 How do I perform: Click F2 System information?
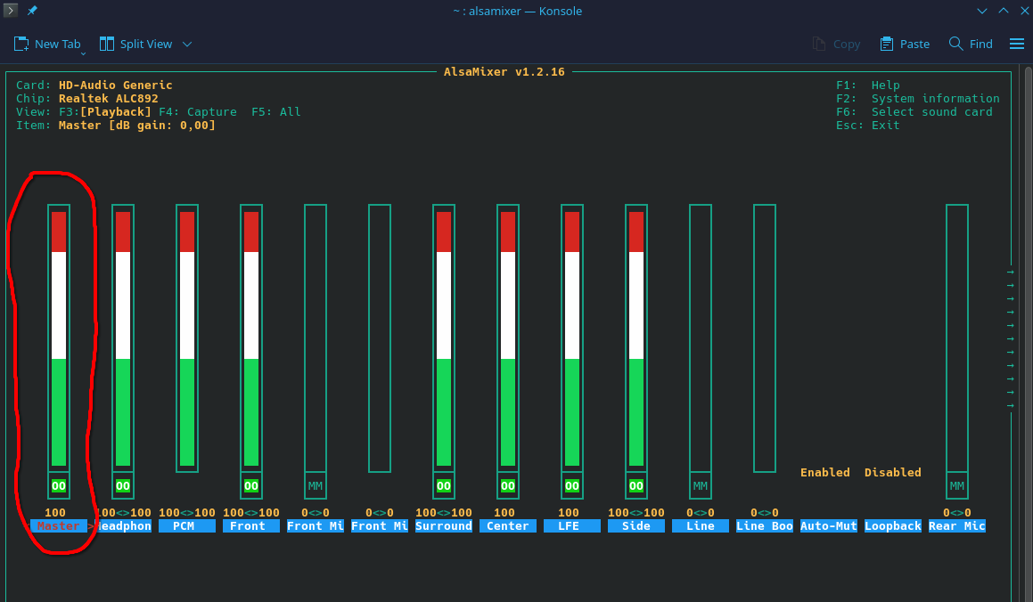pyautogui.click(x=918, y=99)
